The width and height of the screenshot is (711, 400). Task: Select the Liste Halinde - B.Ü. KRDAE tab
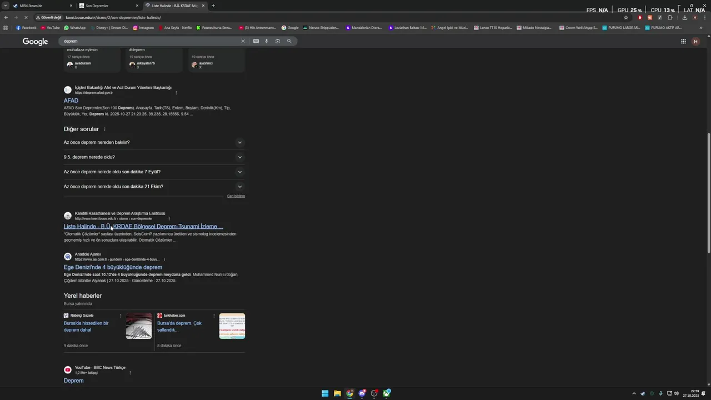tap(175, 6)
